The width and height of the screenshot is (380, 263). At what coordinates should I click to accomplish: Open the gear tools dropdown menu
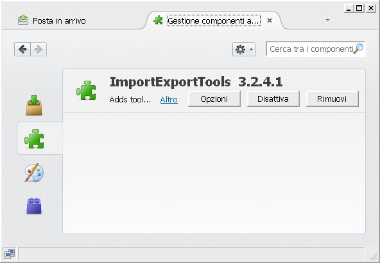click(x=244, y=49)
